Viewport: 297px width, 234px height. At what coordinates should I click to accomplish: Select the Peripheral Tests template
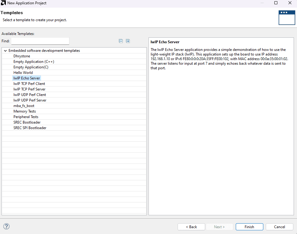26,117
